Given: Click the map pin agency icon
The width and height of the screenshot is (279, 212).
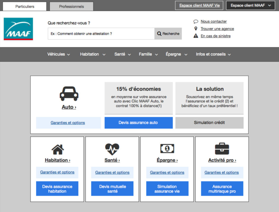Looking at the screenshot, I should (196, 28).
